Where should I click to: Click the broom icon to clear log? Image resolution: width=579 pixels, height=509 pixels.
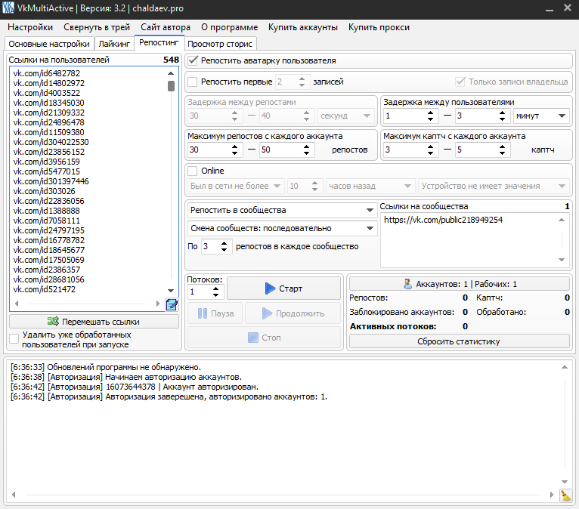coord(565,495)
